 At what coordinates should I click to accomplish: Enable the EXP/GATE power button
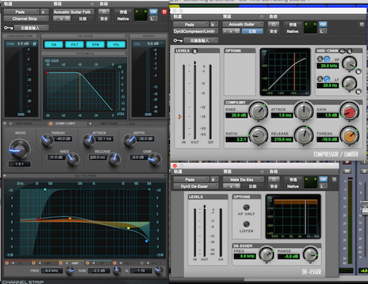coord(10,124)
